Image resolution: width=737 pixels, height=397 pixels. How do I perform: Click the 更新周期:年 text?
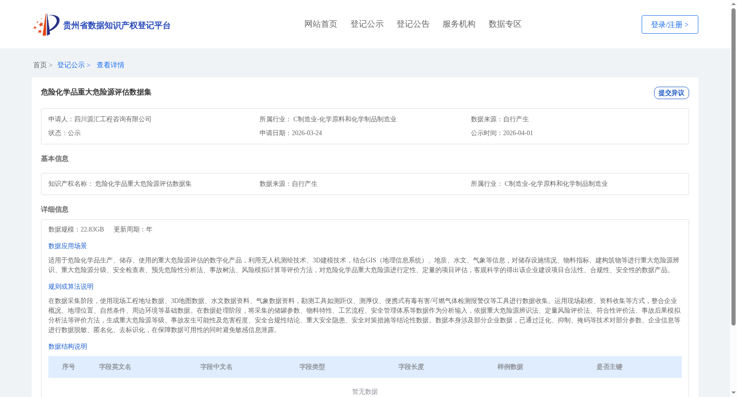click(133, 229)
